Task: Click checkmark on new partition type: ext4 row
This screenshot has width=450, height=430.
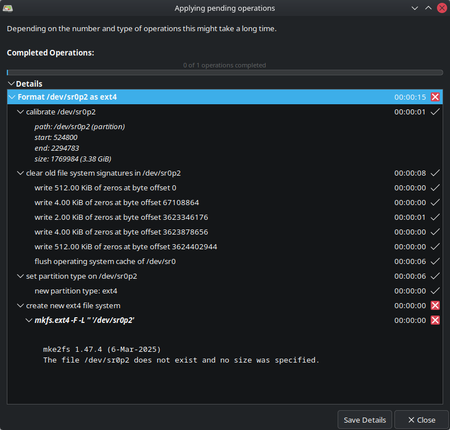Action: click(435, 291)
